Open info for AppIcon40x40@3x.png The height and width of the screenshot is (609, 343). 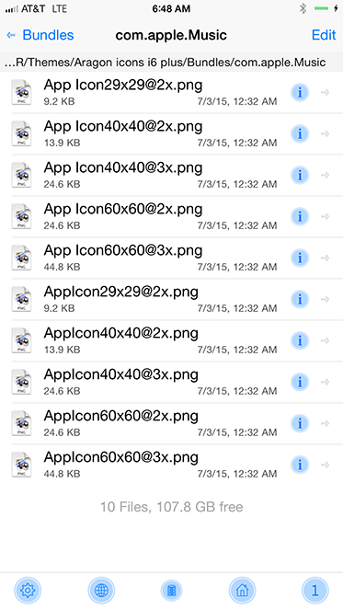(x=300, y=382)
